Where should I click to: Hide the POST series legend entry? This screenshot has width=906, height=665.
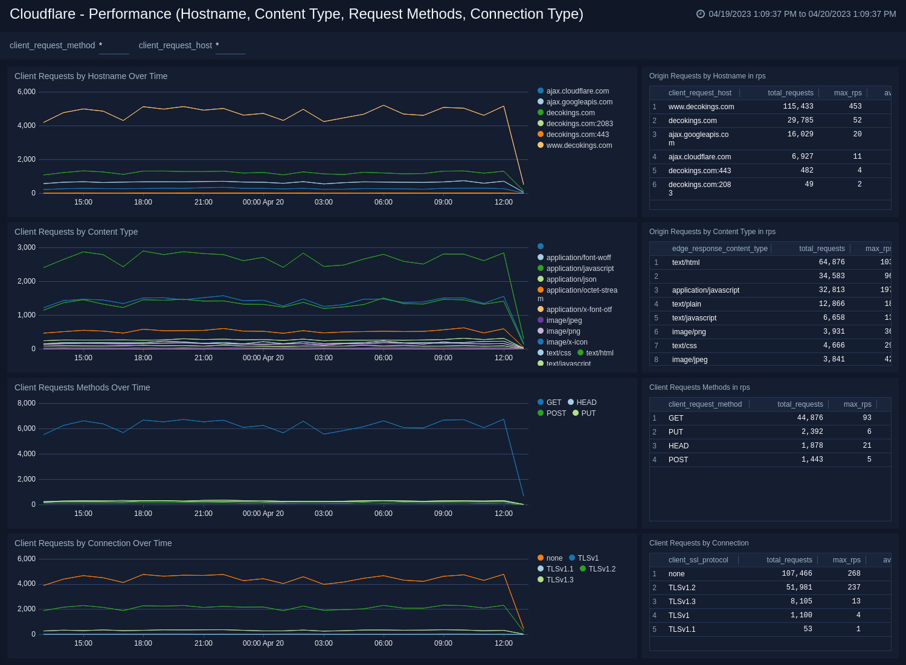[556, 413]
